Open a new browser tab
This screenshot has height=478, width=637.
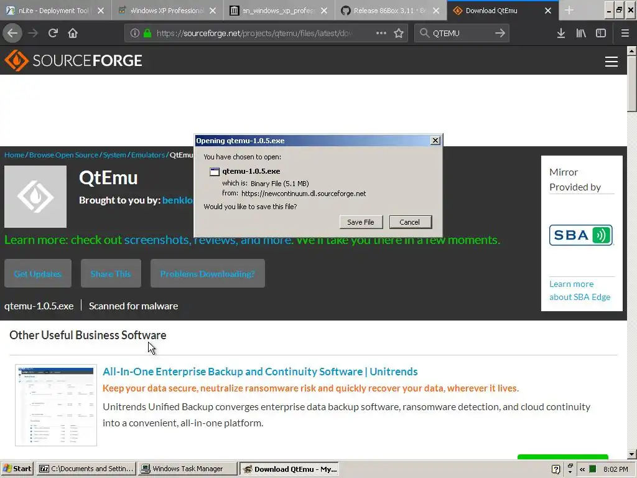pos(569,11)
